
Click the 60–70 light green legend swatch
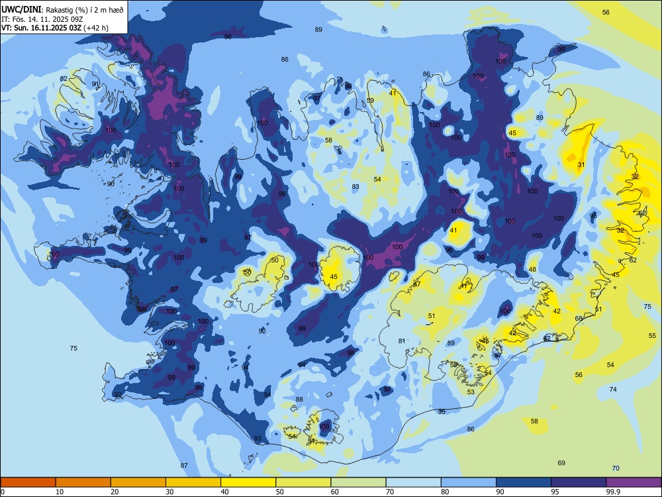pos(358,482)
